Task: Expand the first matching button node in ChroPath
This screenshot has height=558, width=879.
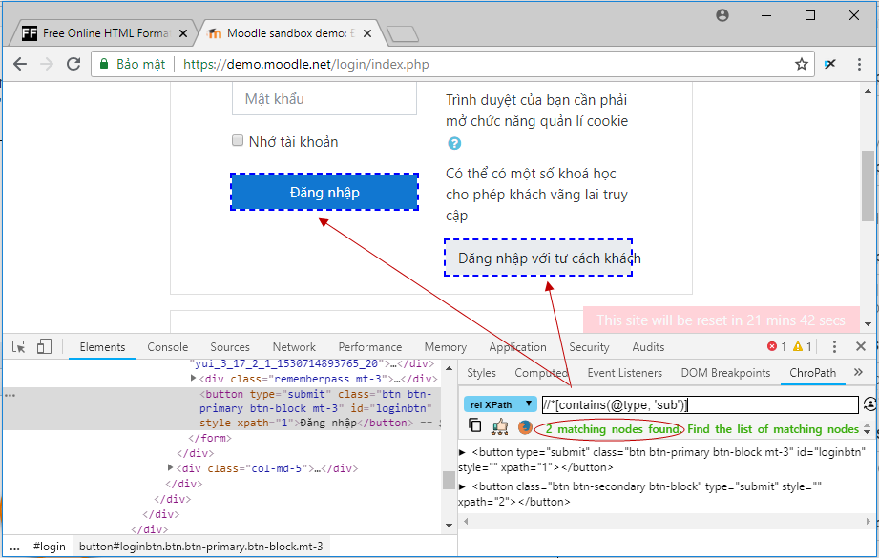Action: (463, 452)
